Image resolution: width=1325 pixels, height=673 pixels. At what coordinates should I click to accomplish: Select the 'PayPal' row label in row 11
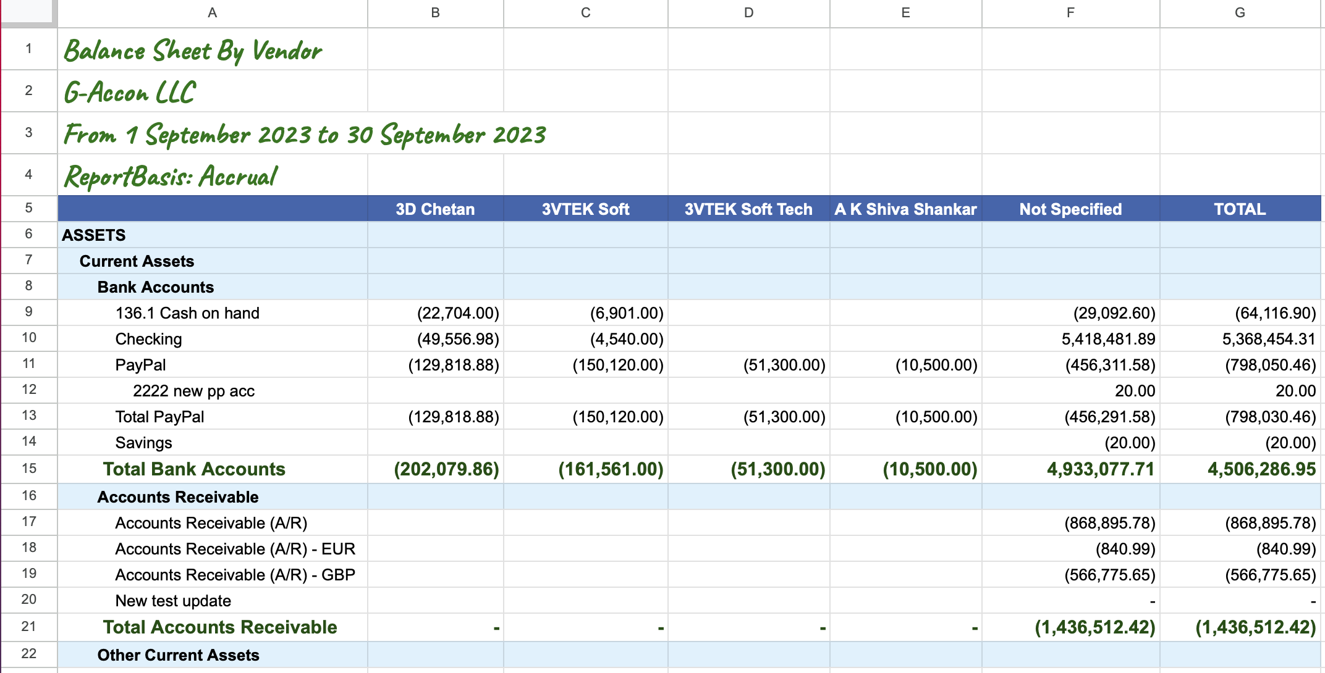pyautogui.click(x=213, y=364)
